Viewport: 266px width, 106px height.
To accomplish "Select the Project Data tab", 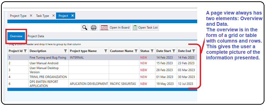I will (x=36, y=36).
